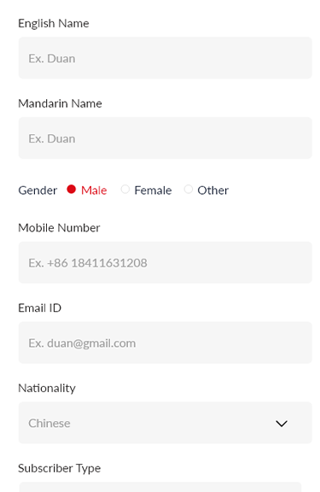Click the 'Subscriber Type' label
The image size is (320, 492).
(60, 468)
